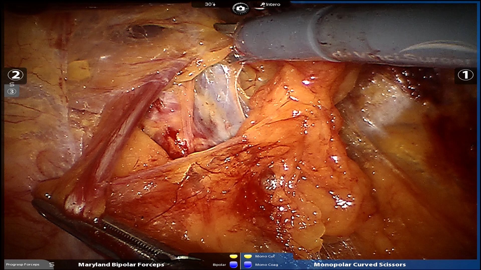Click the "Mono Cut" energy label
The height and width of the screenshot is (270, 481).
click(x=265, y=256)
